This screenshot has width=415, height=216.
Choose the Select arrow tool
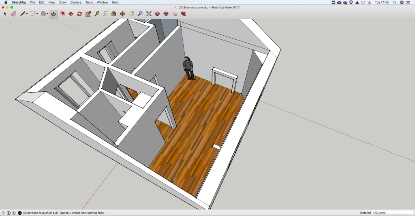5,14
